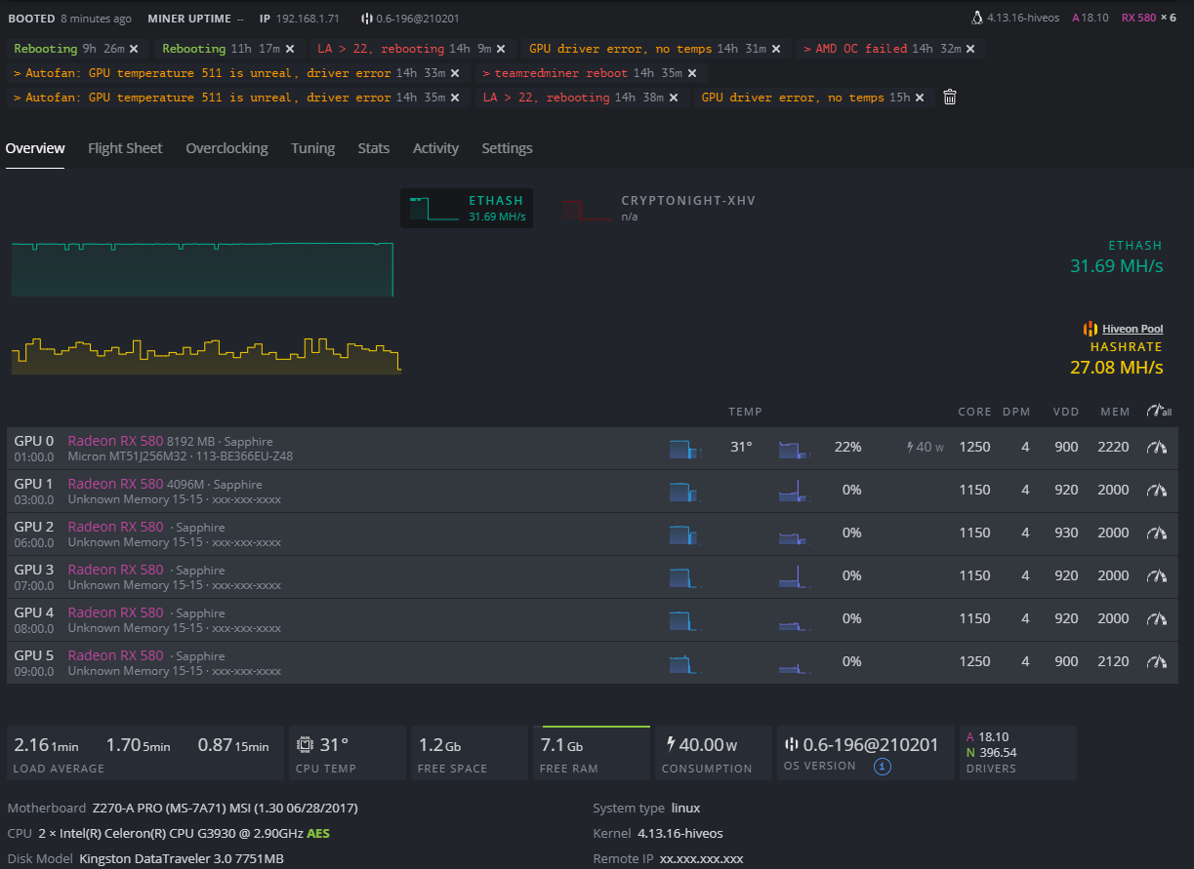Viewport: 1194px width, 869px height.
Task: Click the pool hashrate '27.08 MH/s' value
Action: point(1117,368)
